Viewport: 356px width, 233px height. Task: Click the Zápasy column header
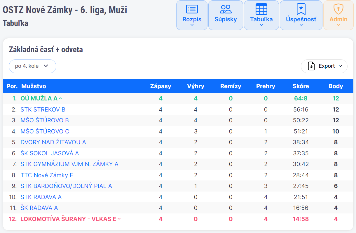[x=160, y=86]
